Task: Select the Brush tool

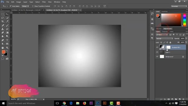Action: pos(7,25)
